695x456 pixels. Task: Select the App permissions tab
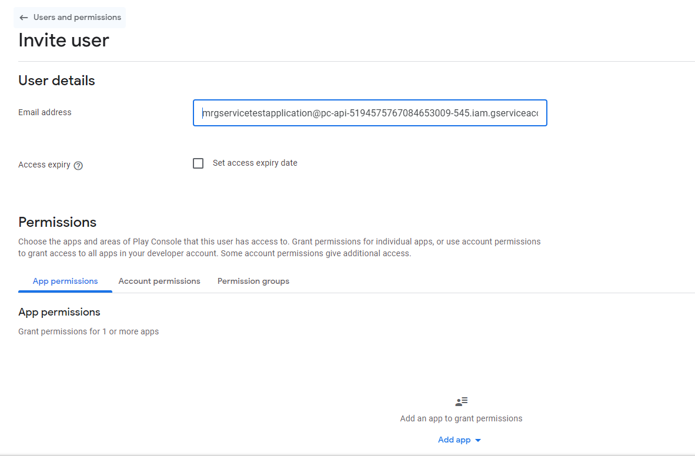point(65,281)
